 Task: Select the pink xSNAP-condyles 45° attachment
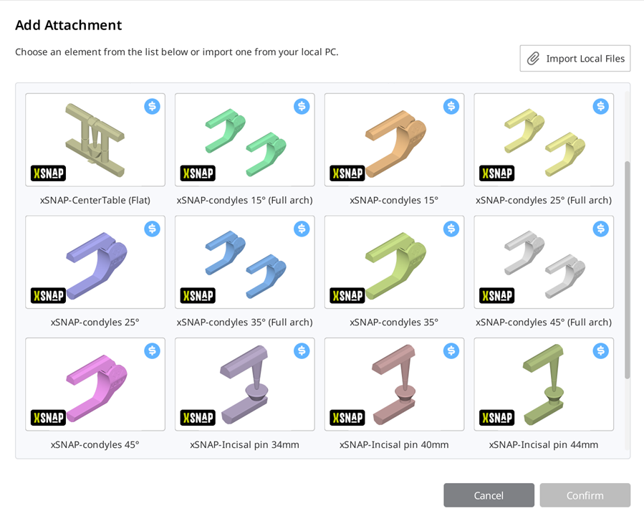(95, 384)
